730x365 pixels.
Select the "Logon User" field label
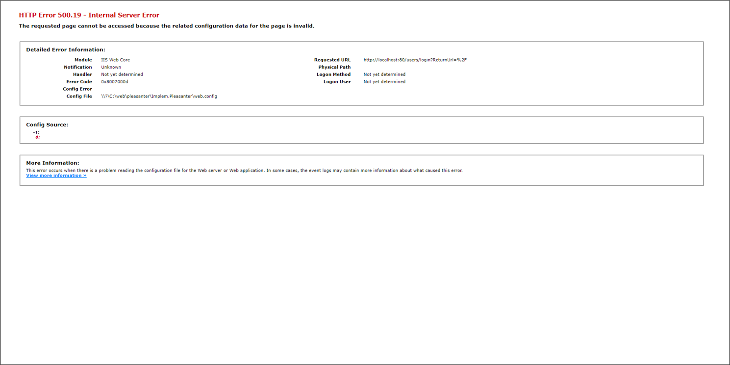pos(337,82)
